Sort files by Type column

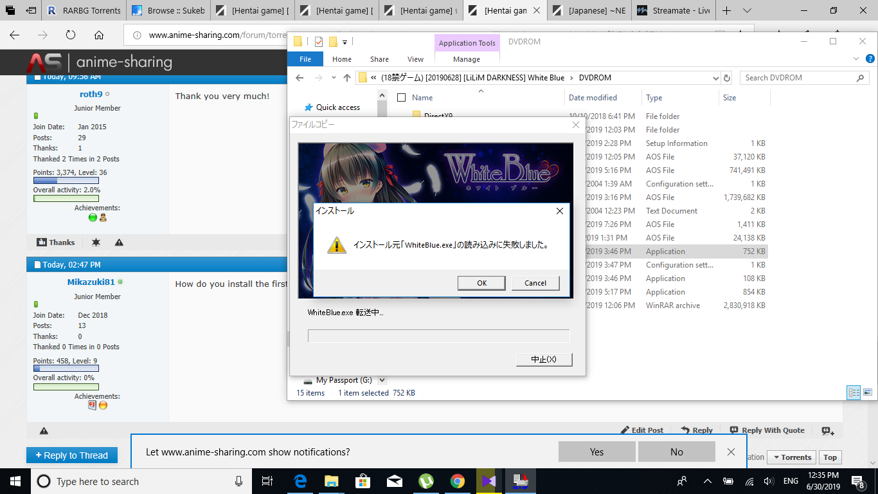[654, 98]
